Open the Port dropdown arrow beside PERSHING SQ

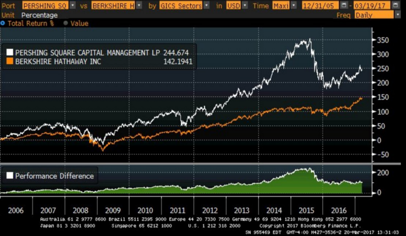[x=73, y=5]
